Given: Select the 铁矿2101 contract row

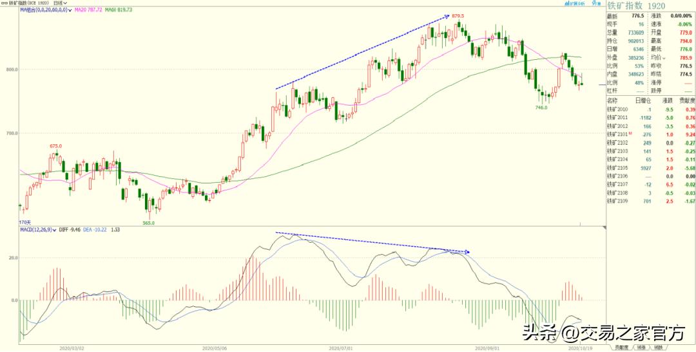Looking at the screenshot, I should click(x=651, y=134).
